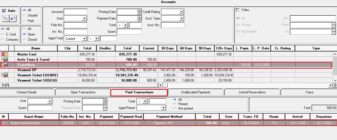Focus the top Guest input field
The image size is (337, 140).
[129, 32]
